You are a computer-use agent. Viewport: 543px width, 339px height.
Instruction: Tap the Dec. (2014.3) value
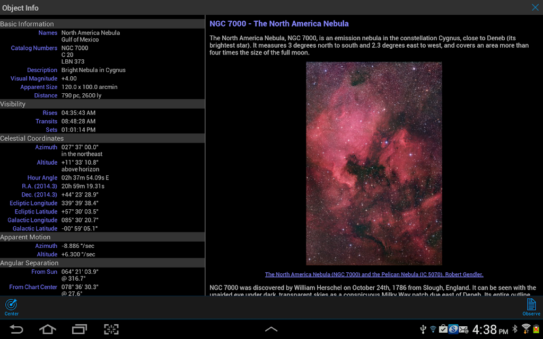tap(80, 194)
